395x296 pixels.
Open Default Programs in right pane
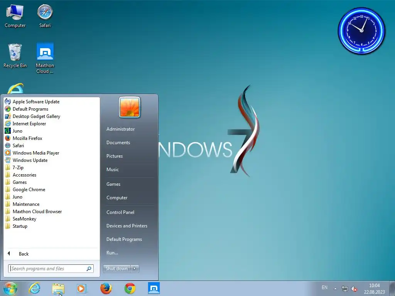pyautogui.click(x=124, y=239)
